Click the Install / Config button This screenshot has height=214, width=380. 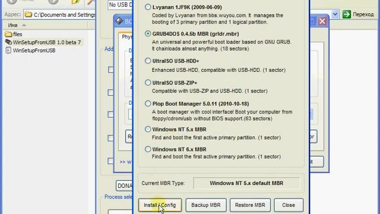(x=160, y=205)
